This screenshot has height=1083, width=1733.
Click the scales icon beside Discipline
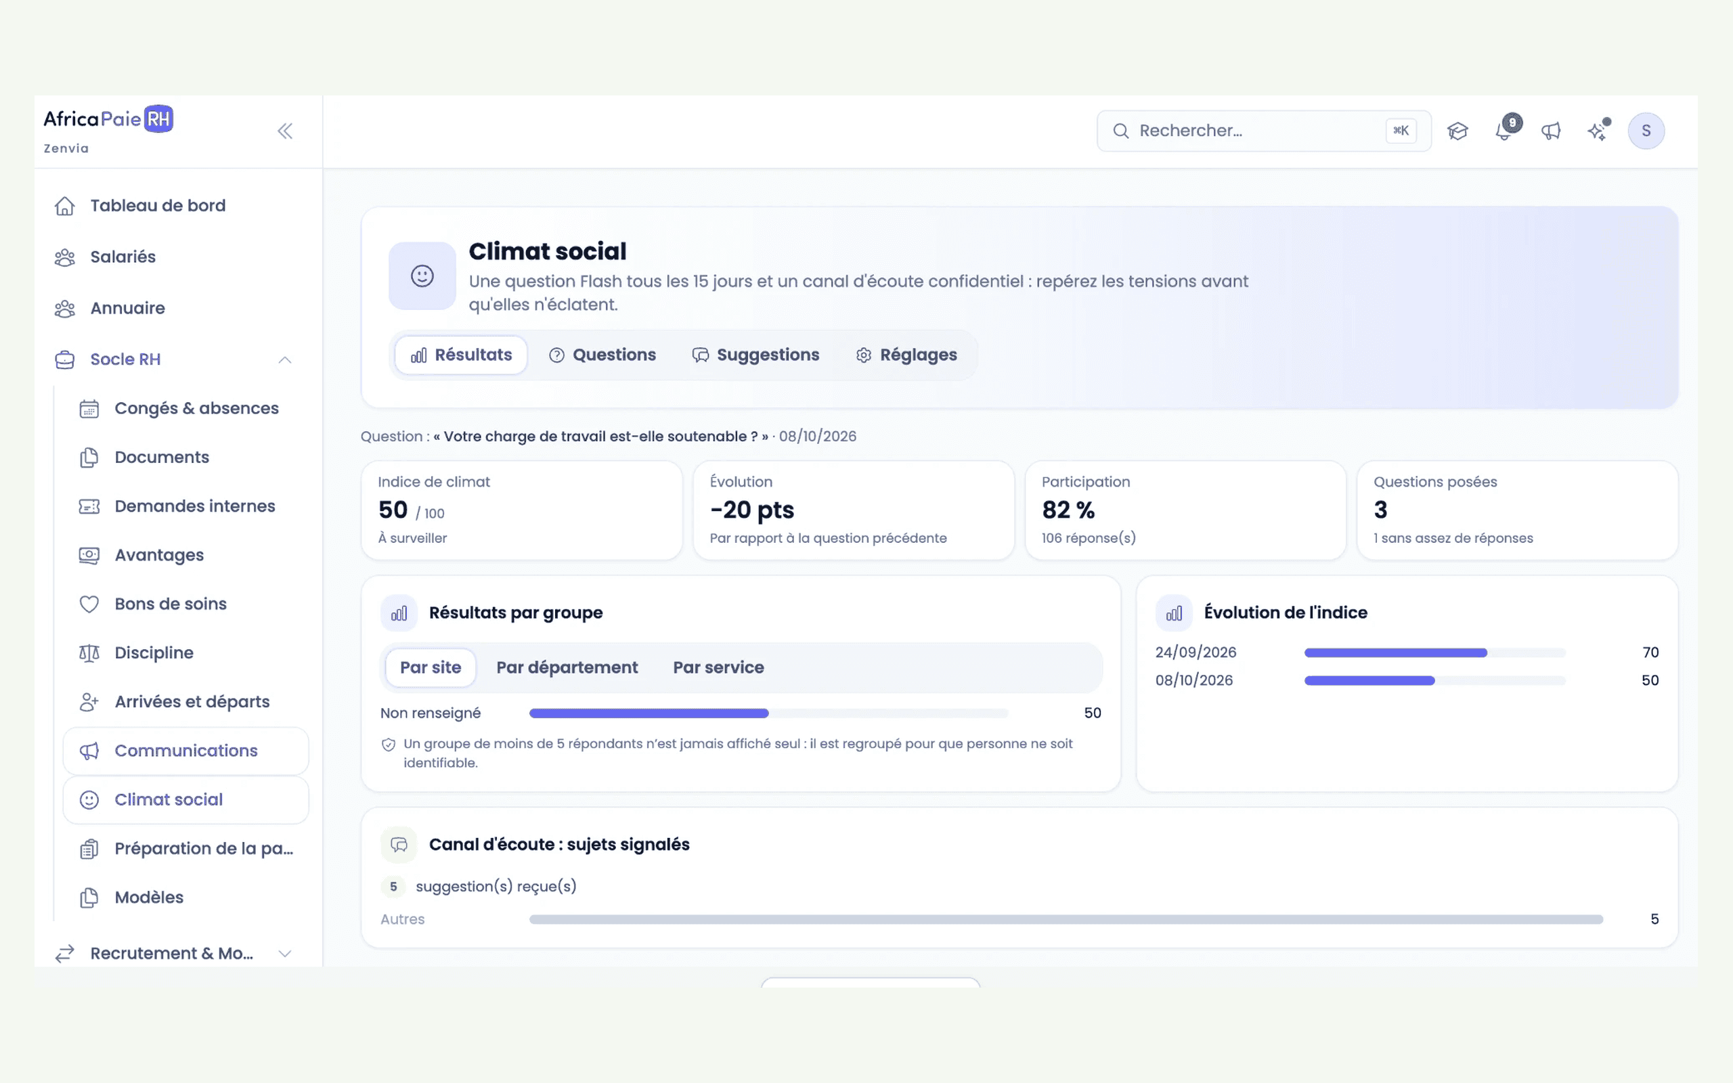(89, 653)
